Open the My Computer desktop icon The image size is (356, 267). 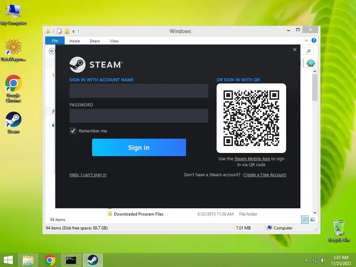point(13,14)
